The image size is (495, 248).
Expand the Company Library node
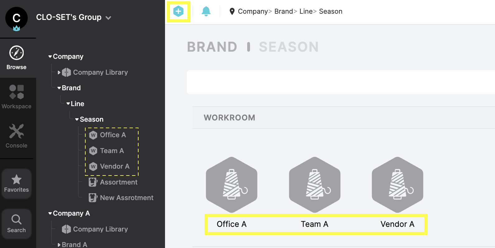point(59,73)
